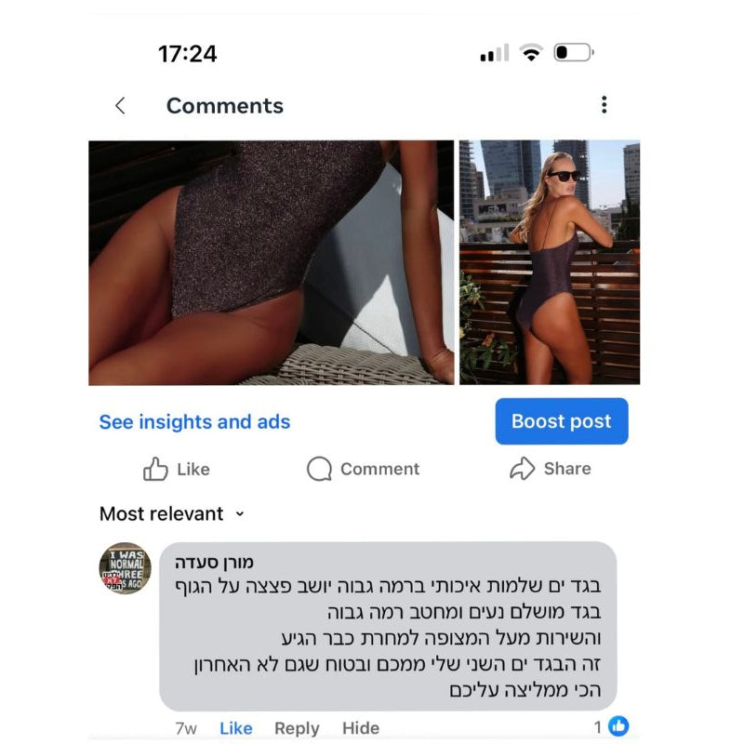The width and height of the screenshot is (744, 744).
Task: Open See insights and ads link
Action: click(x=194, y=422)
